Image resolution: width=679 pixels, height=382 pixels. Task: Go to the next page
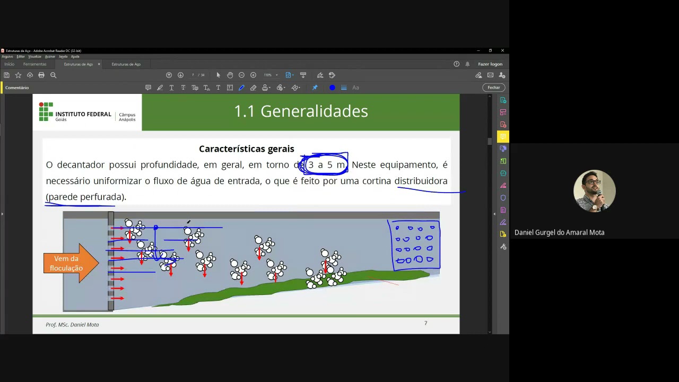click(180, 75)
